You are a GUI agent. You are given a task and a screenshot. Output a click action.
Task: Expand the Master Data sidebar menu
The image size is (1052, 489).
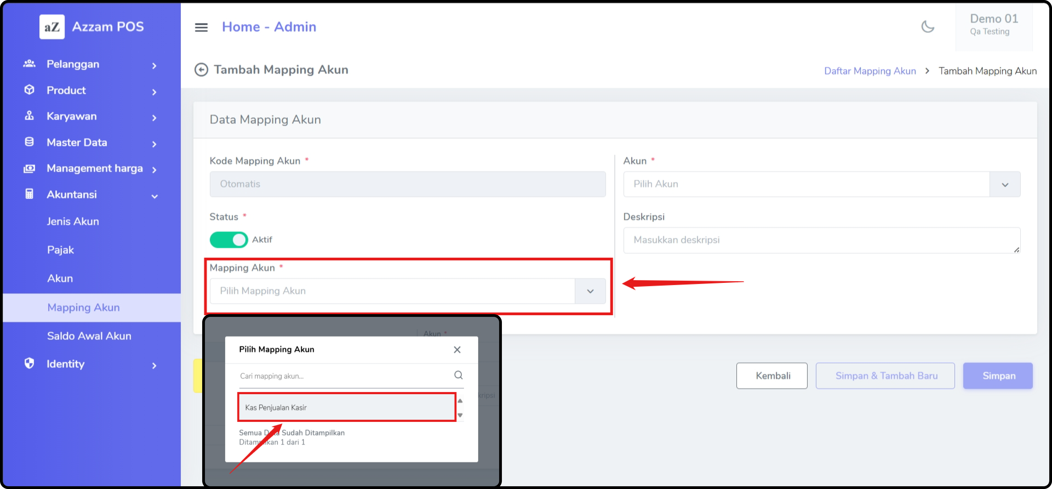pos(77,143)
